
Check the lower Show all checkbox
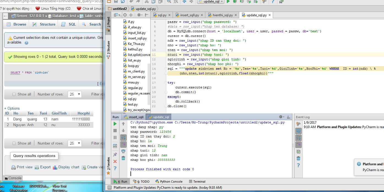[14, 143]
